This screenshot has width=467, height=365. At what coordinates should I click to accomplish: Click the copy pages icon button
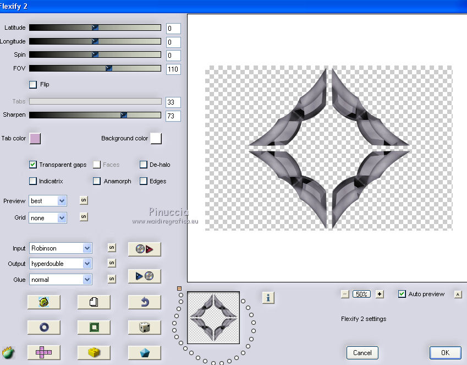click(94, 302)
